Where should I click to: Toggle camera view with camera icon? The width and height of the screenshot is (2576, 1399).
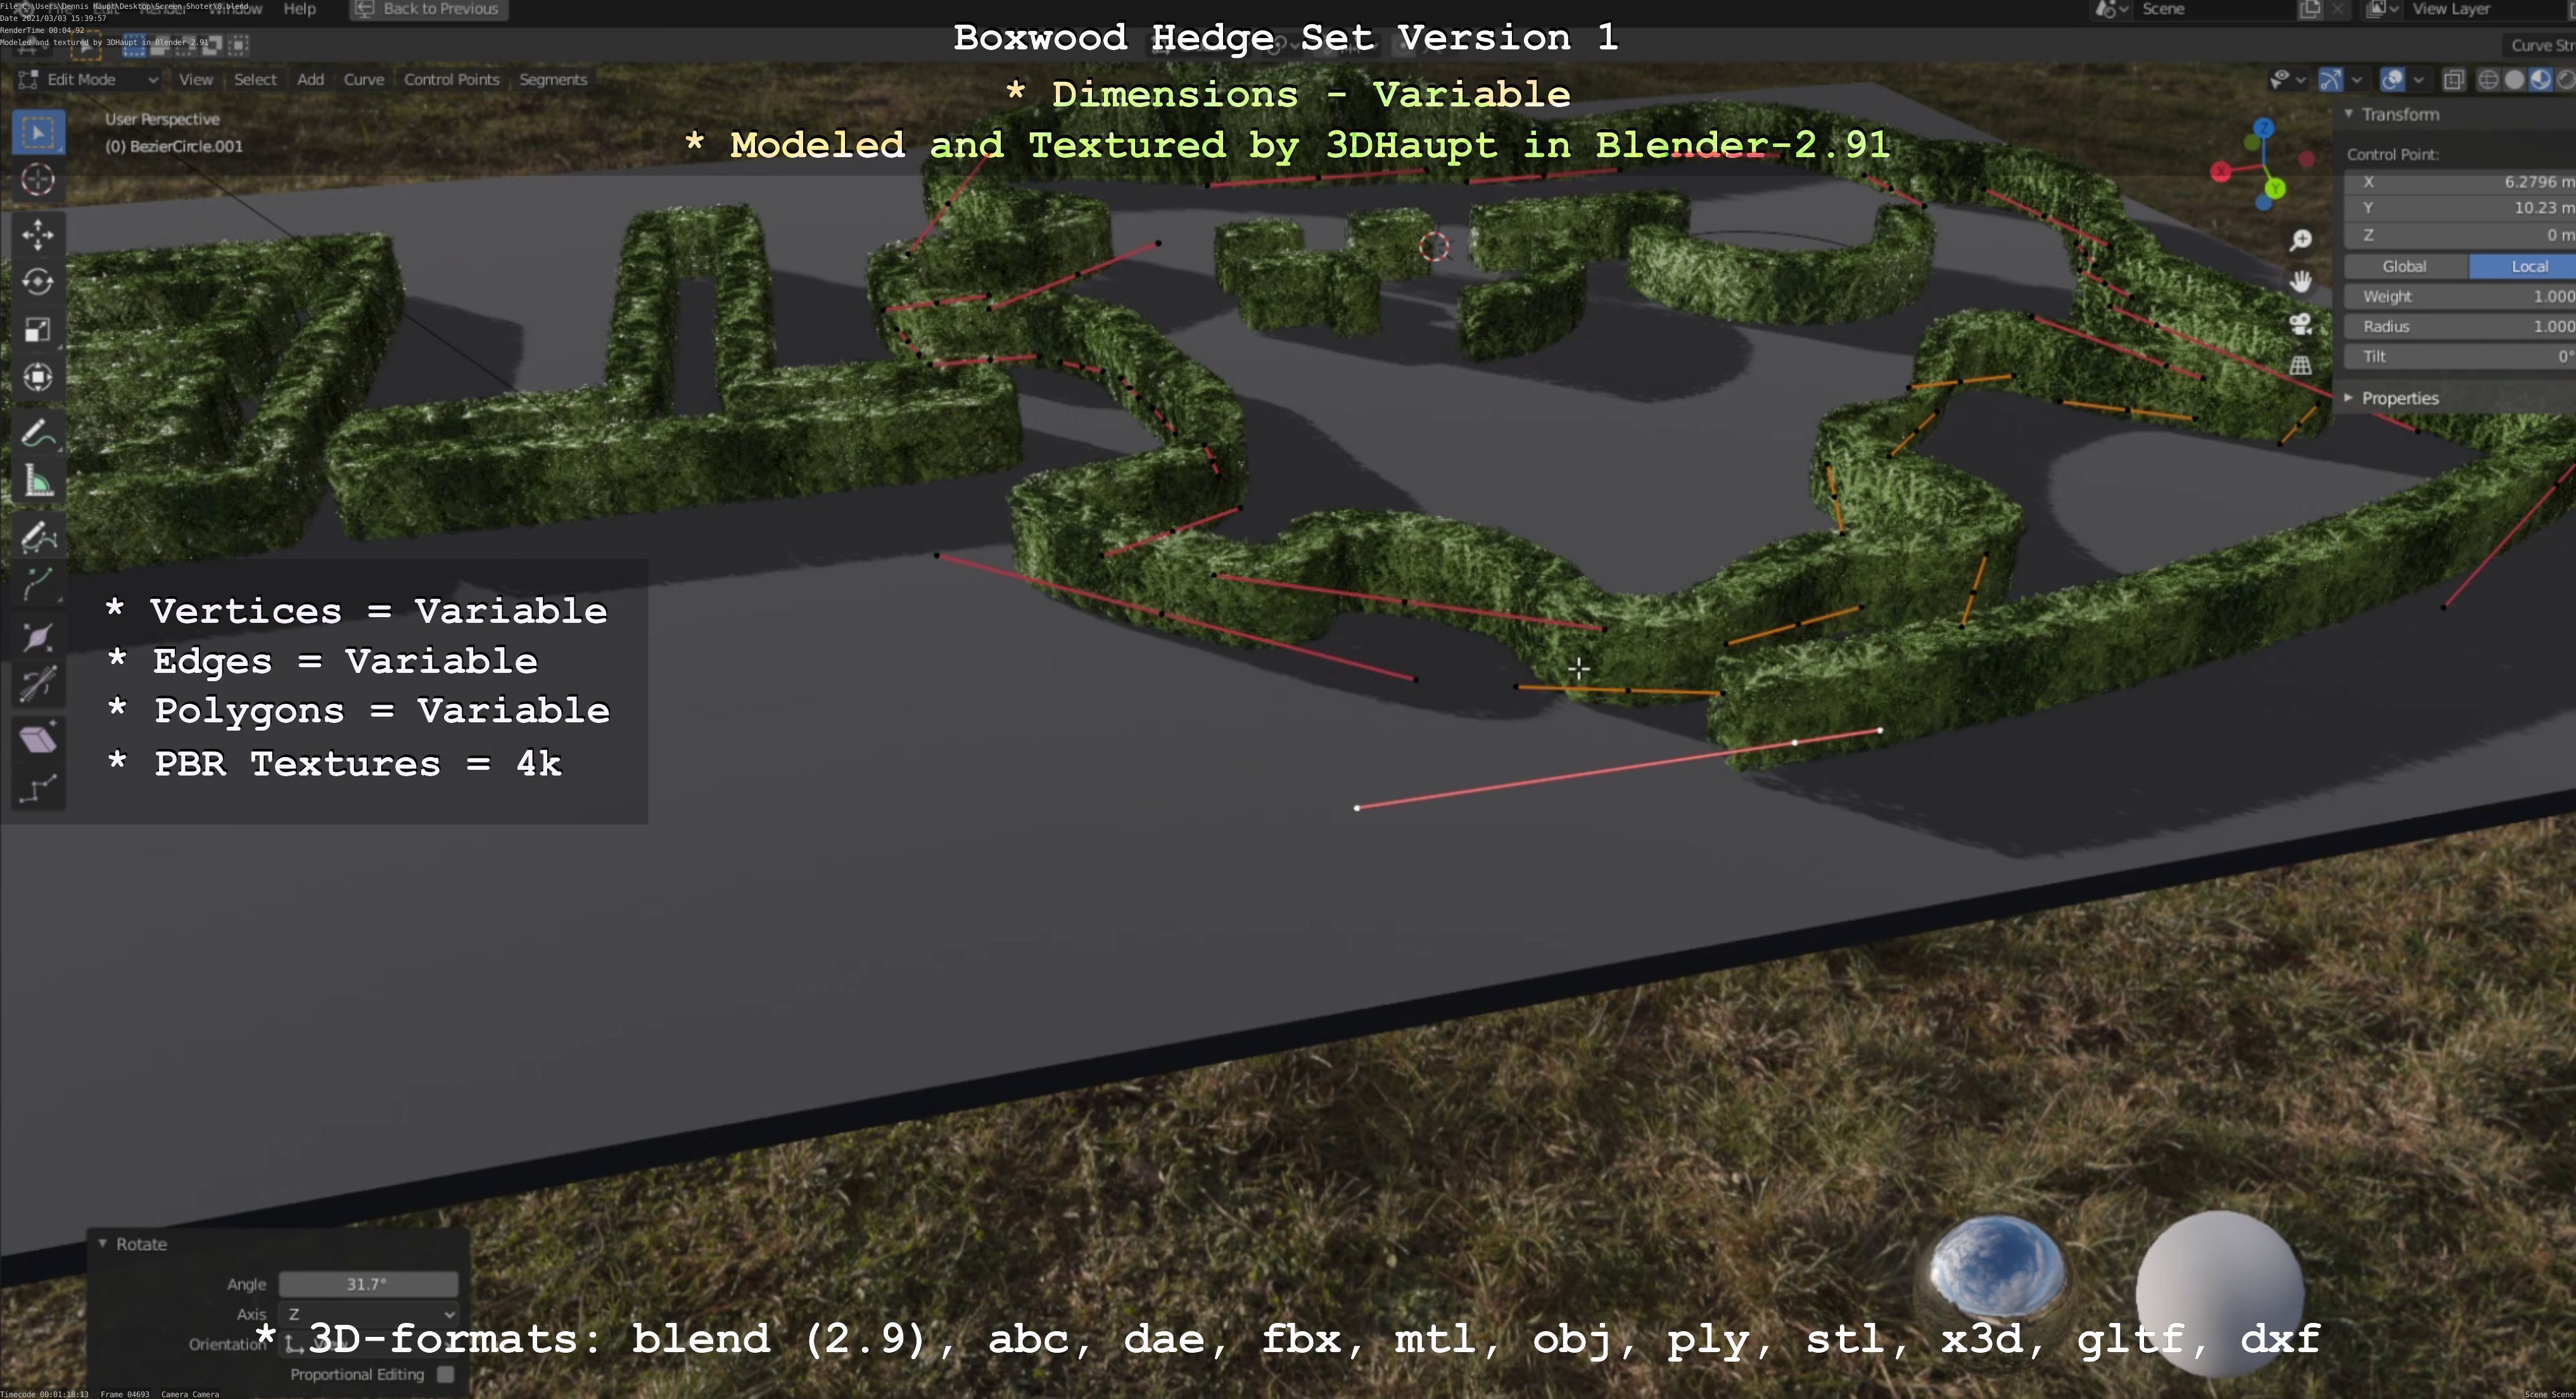(2301, 324)
